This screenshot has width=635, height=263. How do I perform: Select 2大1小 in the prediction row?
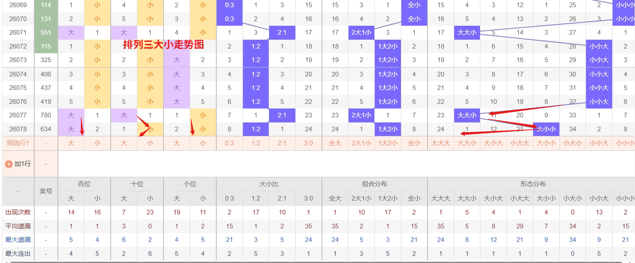(x=361, y=143)
